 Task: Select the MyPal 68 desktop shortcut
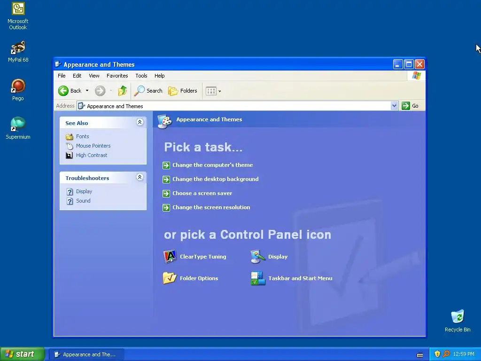pos(18,52)
